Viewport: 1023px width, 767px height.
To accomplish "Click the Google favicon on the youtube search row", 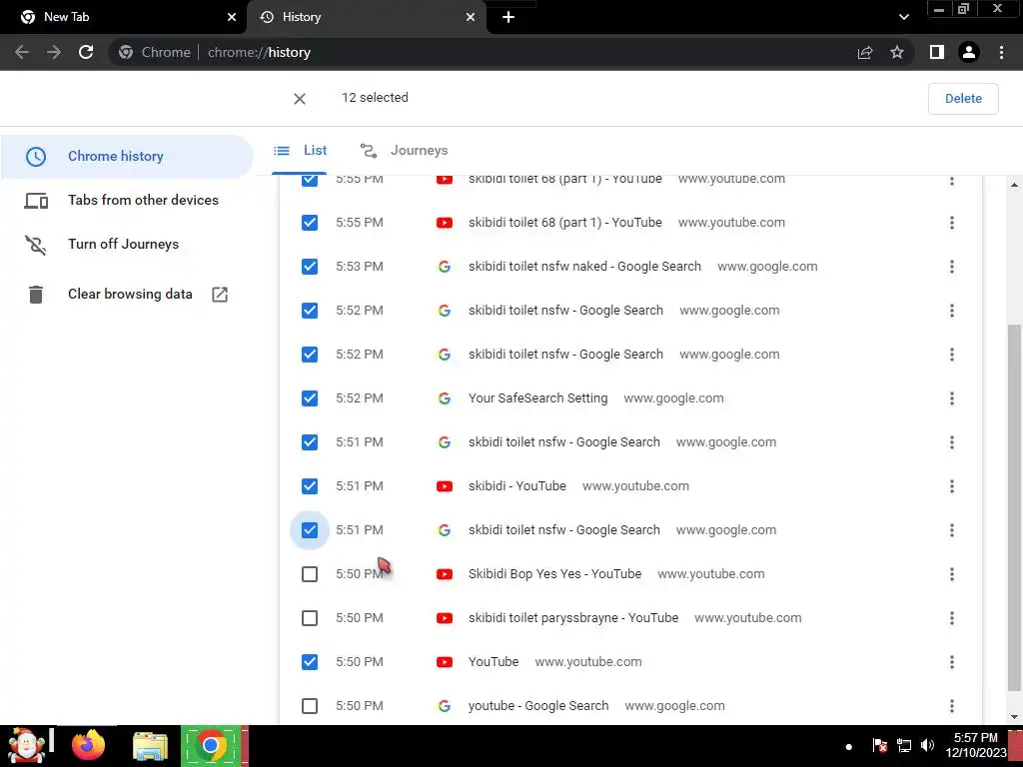I will click(x=445, y=706).
